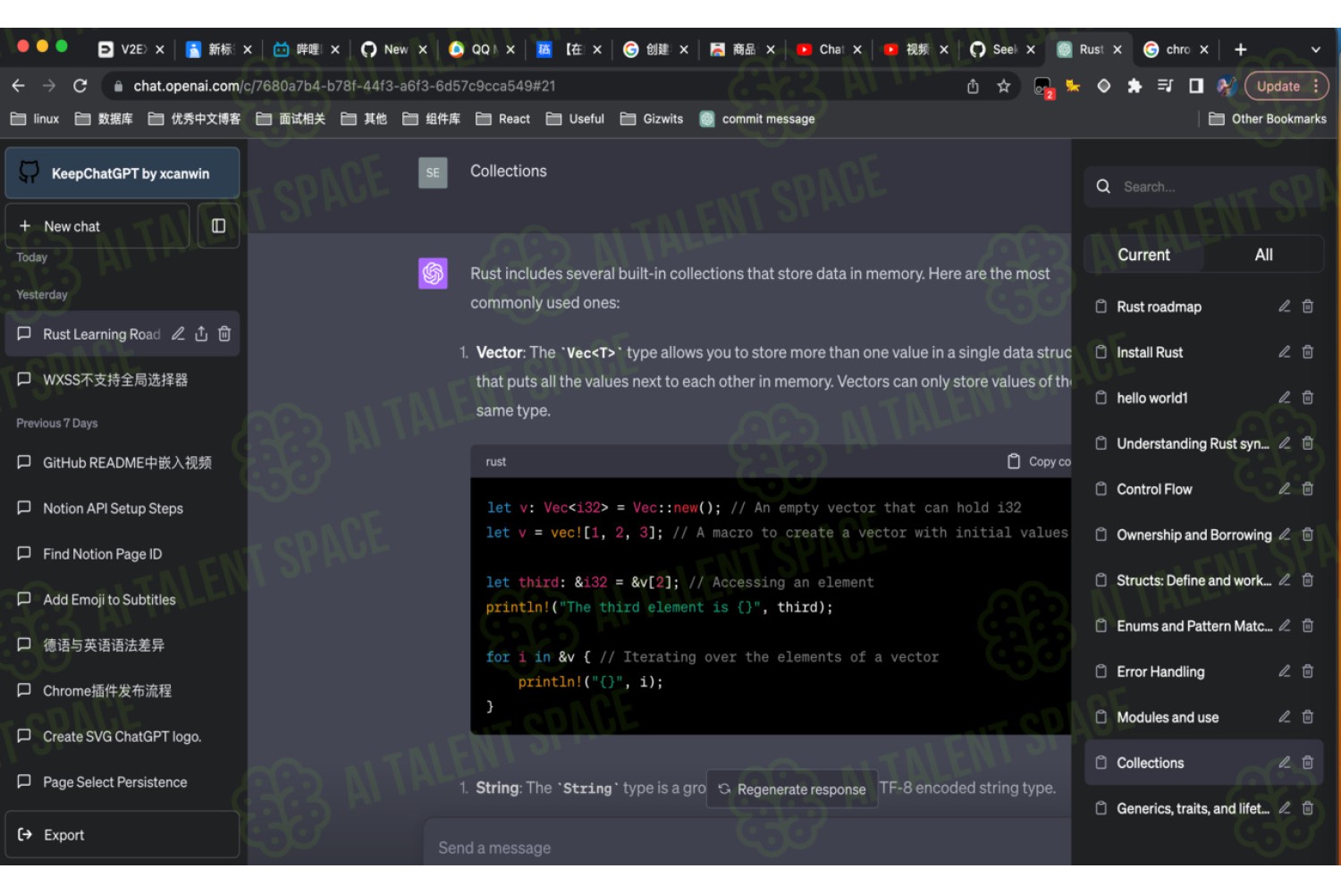The height and width of the screenshot is (894, 1341).
Task: Delete the Error Handling entry
Action: [x=1308, y=671]
